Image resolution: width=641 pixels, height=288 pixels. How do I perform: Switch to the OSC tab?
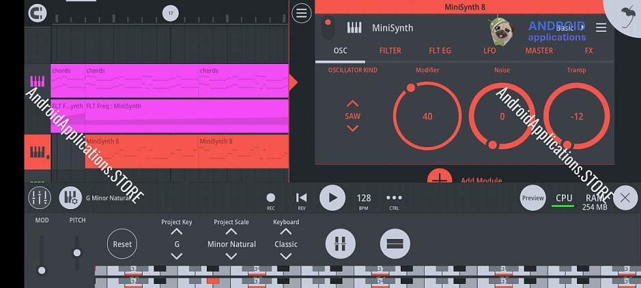click(340, 50)
